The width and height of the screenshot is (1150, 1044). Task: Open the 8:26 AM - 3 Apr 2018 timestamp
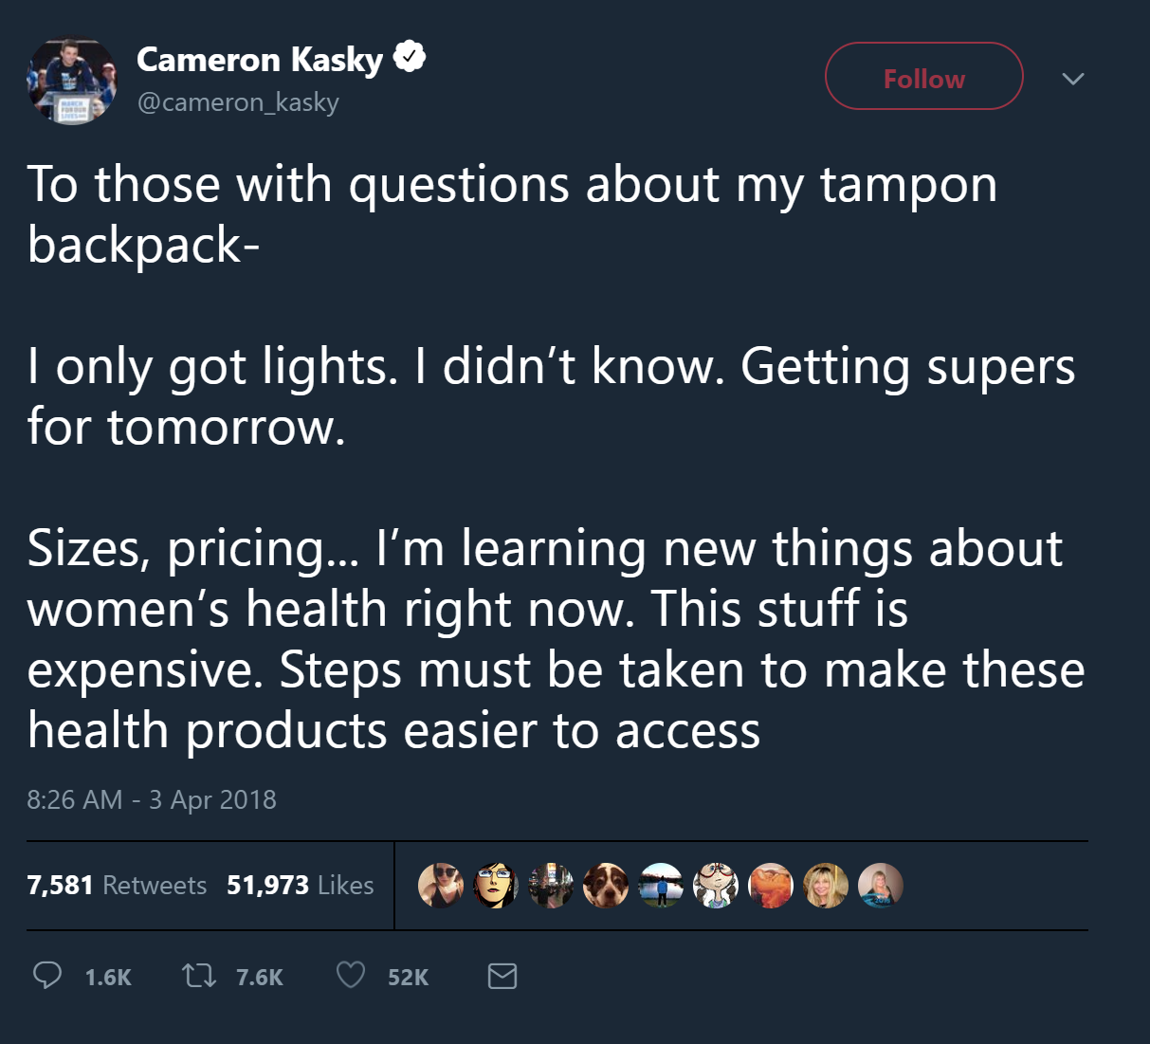(152, 799)
